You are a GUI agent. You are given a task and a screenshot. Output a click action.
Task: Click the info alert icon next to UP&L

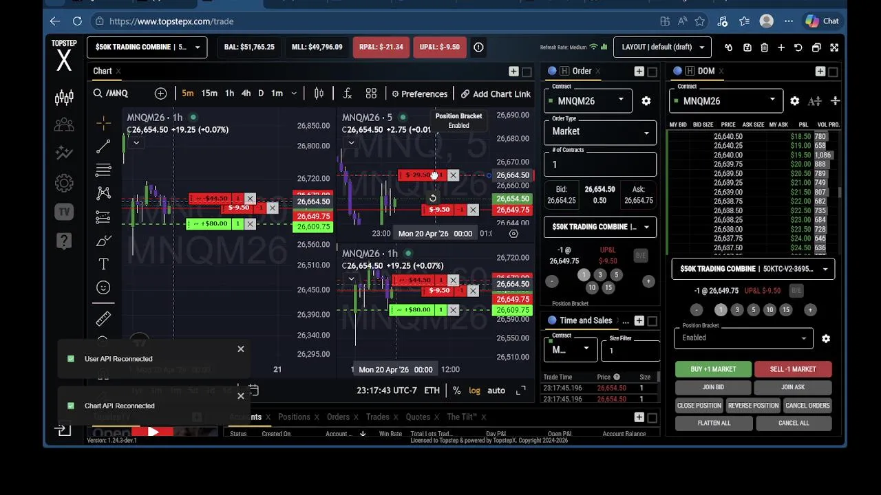point(478,47)
